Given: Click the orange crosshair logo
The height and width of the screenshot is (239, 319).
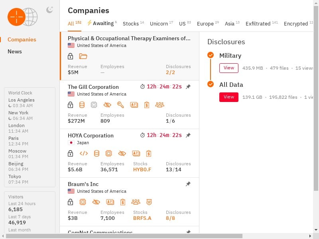Looking at the screenshot, I should coord(16,17).
